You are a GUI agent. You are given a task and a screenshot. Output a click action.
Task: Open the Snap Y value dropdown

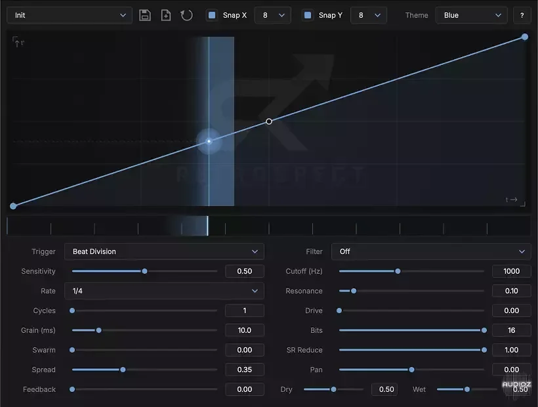click(x=369, y=15)
